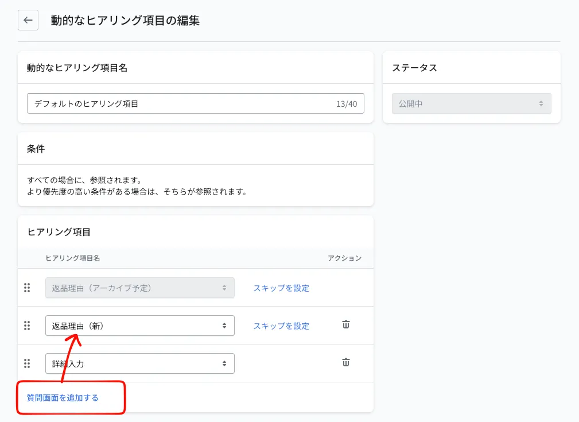This screenshot has width=579, height=422.
Task: Delete the 返品理由（新） row with trash icon
Action: click(x=345, y=324)
